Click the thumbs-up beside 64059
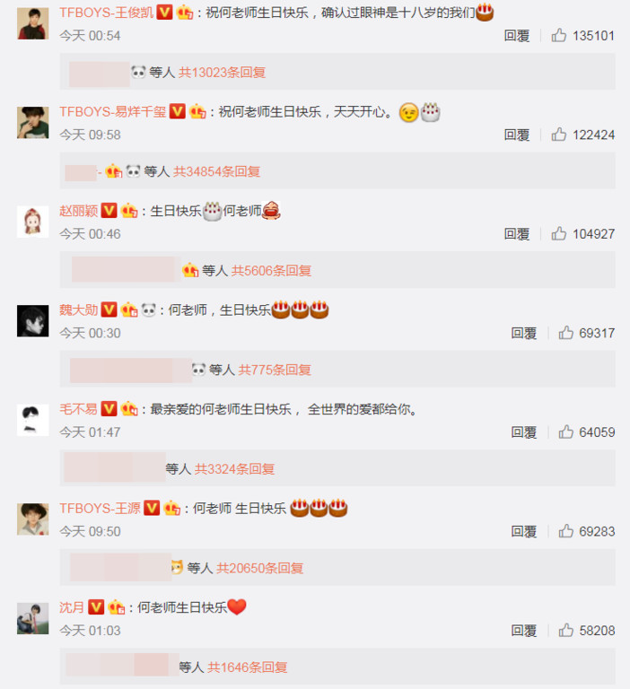The image size is (630, 689). (x=565, y=432)
